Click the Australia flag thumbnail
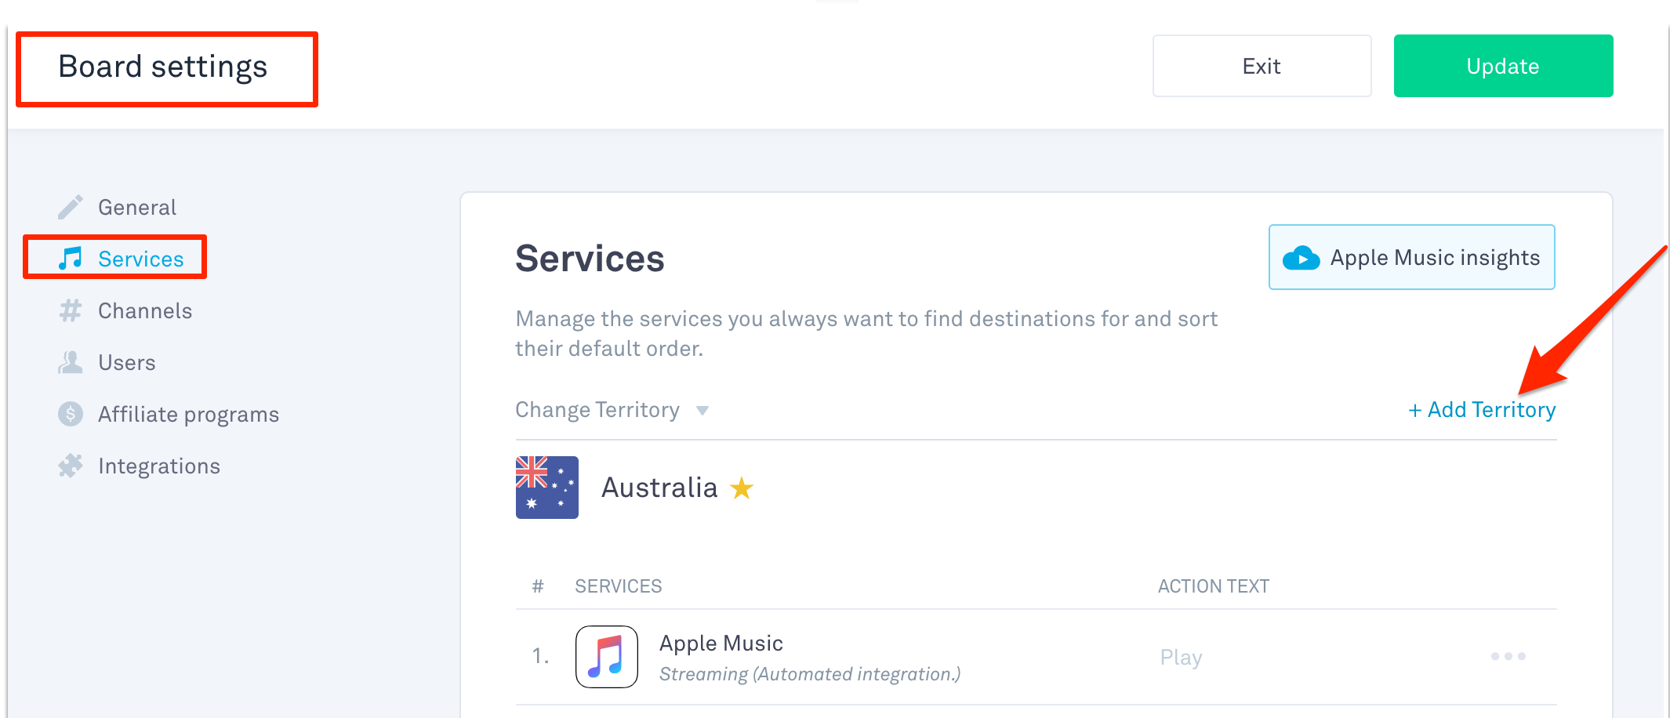This screenshot has width=1670, height=718. [547, 488]
